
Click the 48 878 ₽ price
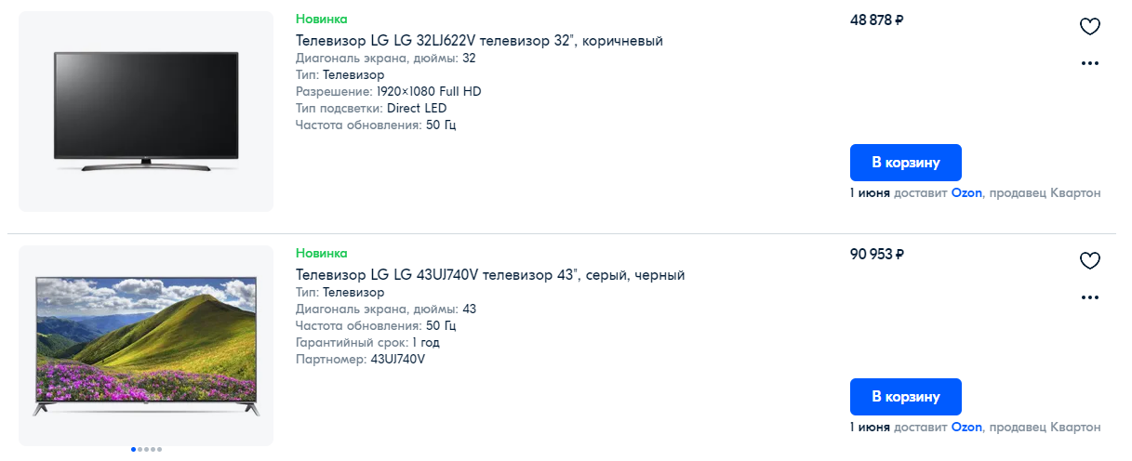(x=876, y=20)
